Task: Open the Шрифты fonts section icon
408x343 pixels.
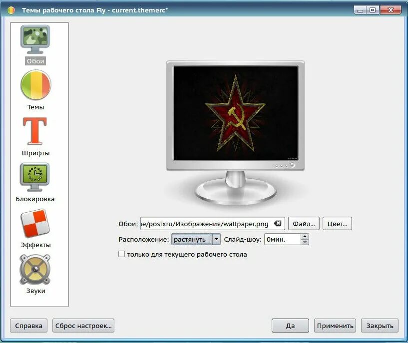Action: click(35, 131)
